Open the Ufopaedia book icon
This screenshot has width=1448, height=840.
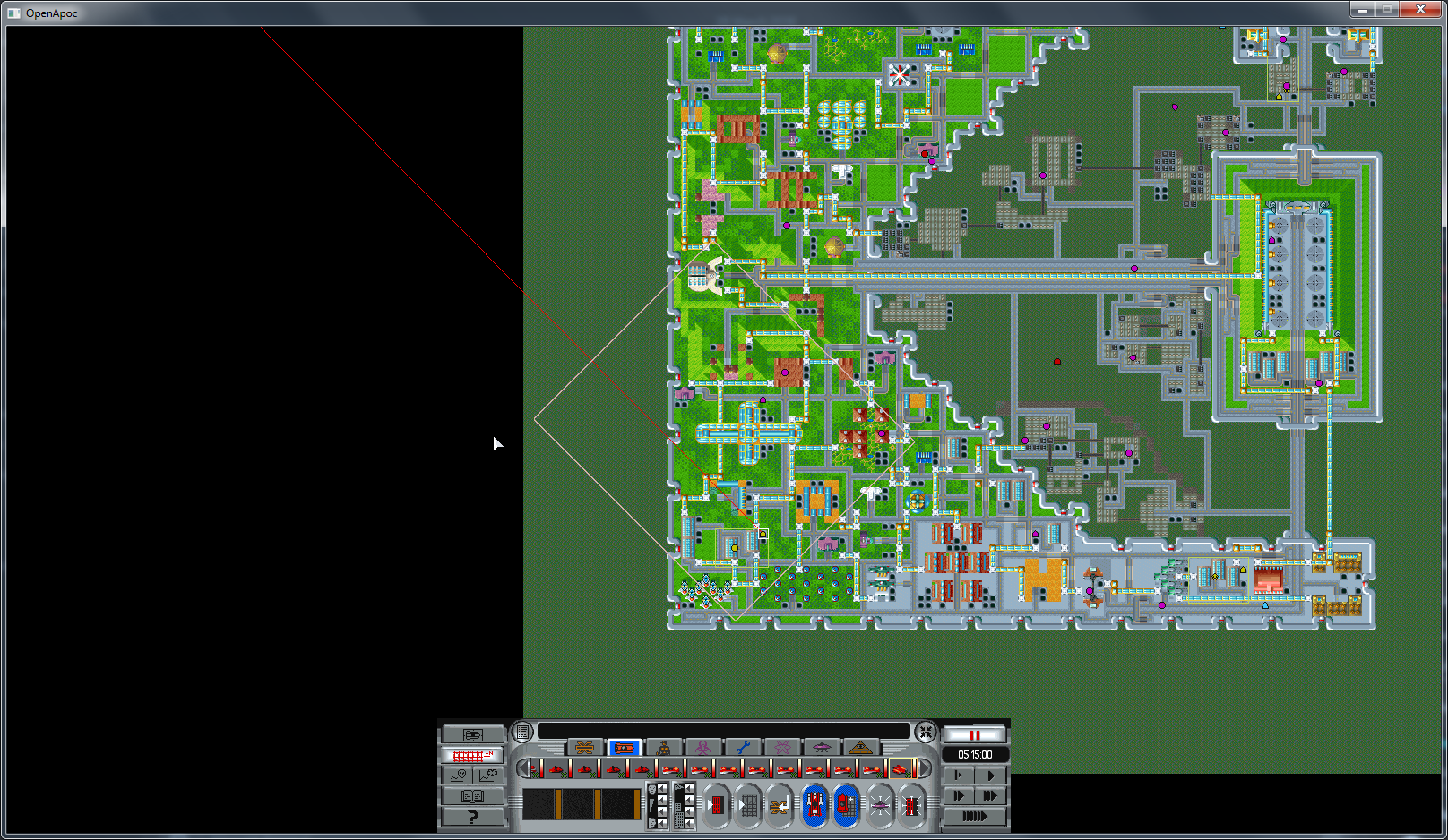tap(472, 796)
